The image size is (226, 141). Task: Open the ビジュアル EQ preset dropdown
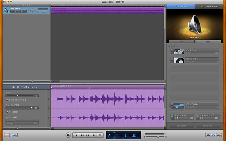[x=202, y=107]
